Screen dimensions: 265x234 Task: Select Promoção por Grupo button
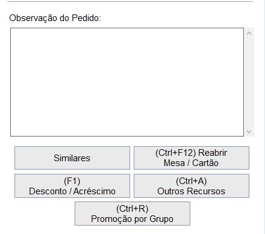pos(132,214)
